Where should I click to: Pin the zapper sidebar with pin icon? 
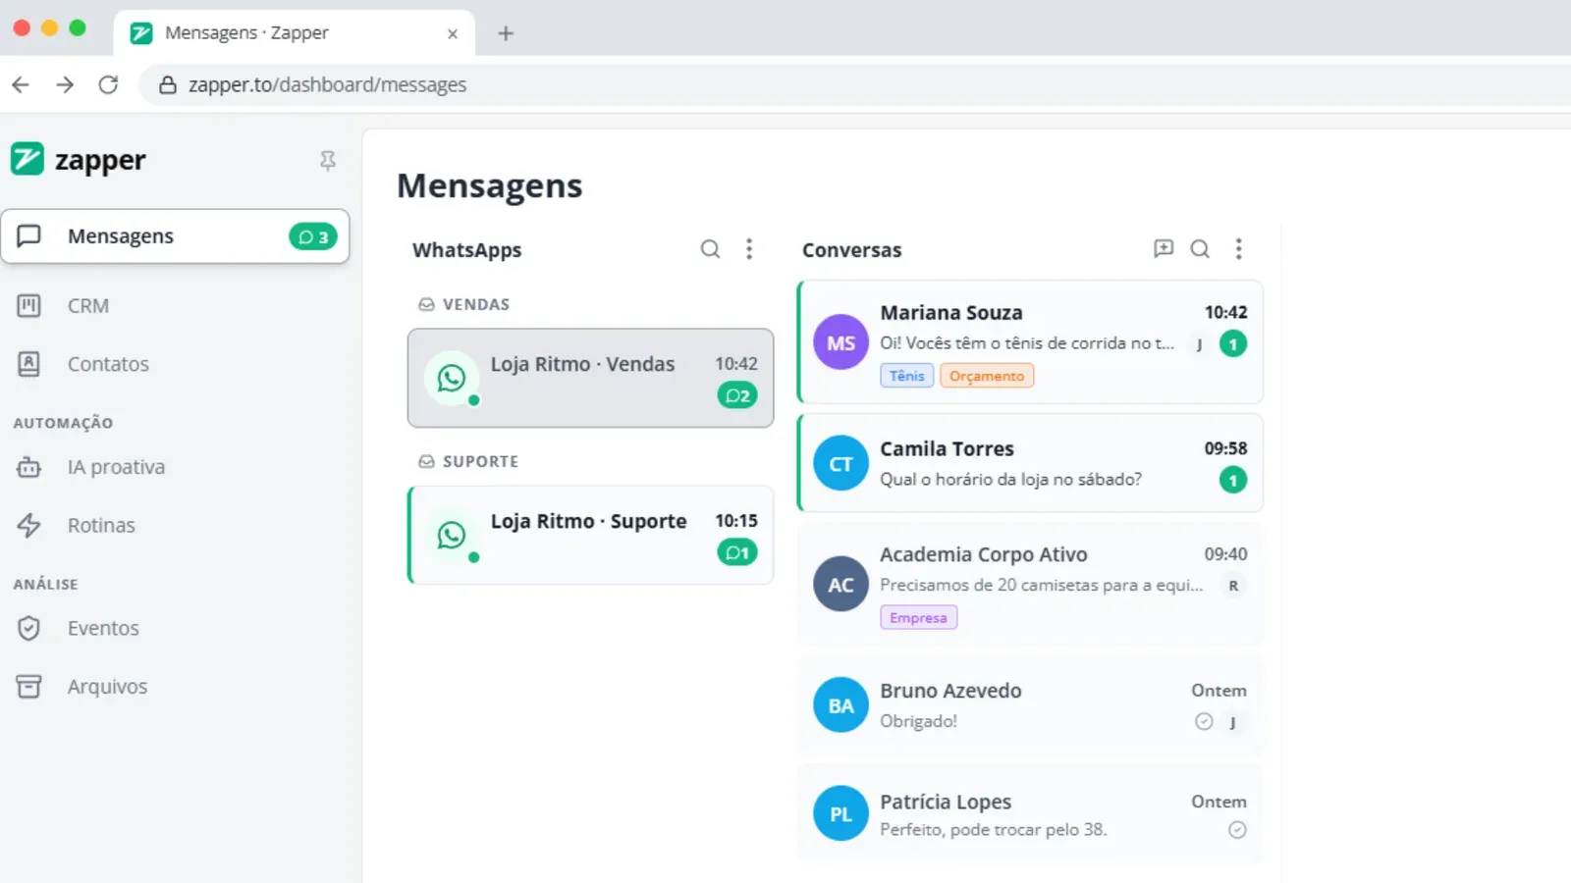328,160
